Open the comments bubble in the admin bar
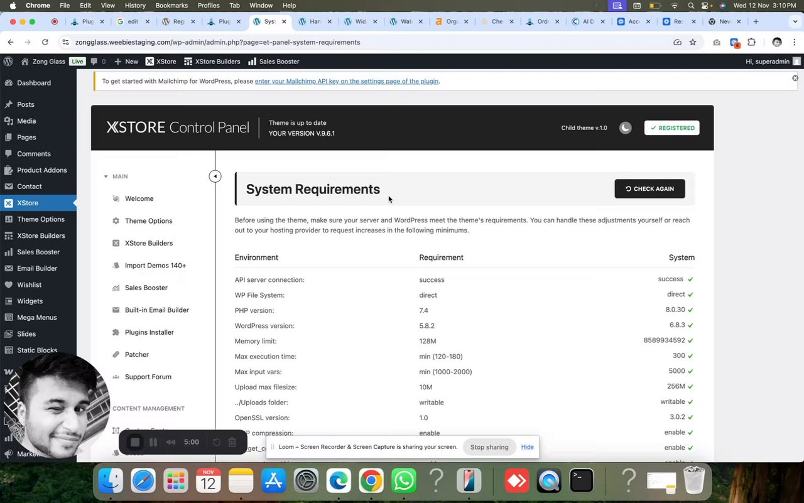804x503 pixels. pyautogui.click(x=97, y=62)
